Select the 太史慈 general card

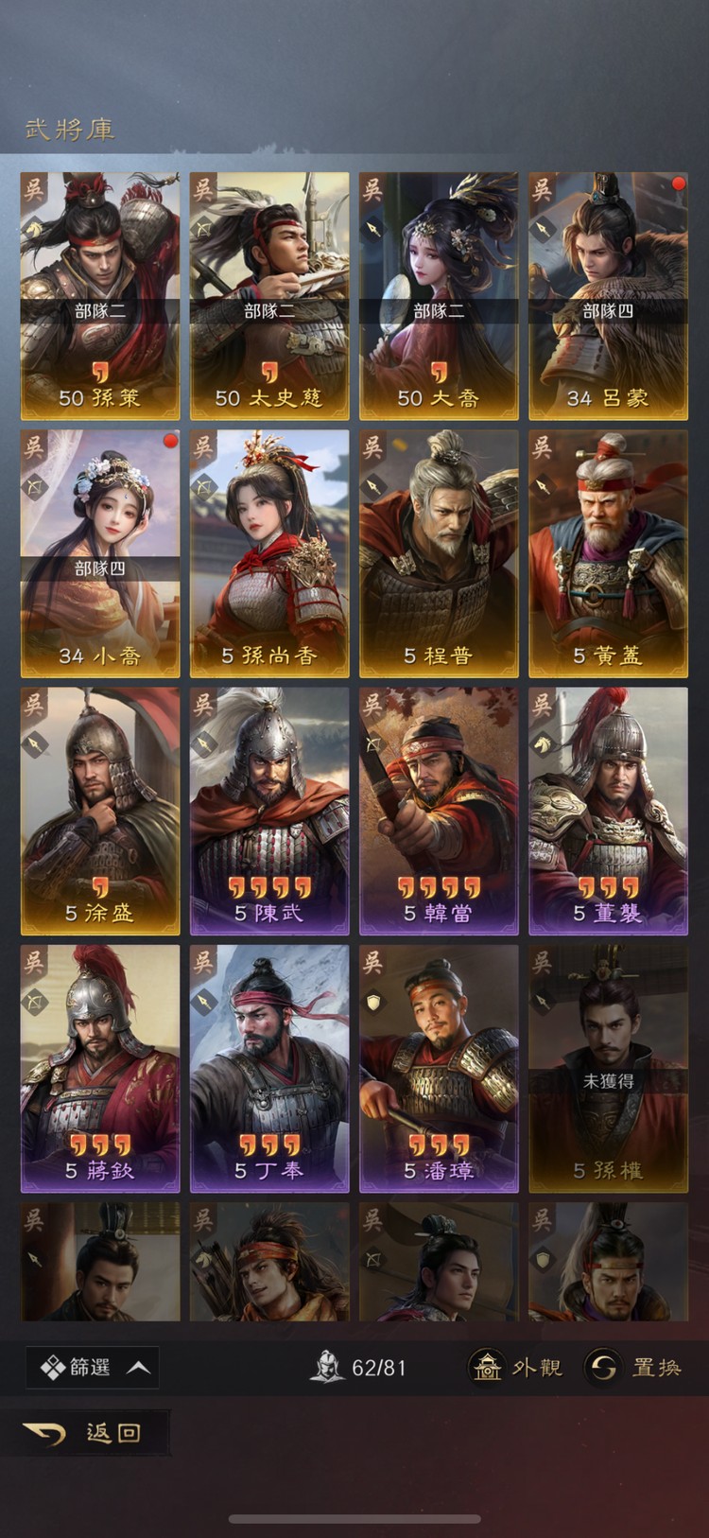click(x=269, y=296)
